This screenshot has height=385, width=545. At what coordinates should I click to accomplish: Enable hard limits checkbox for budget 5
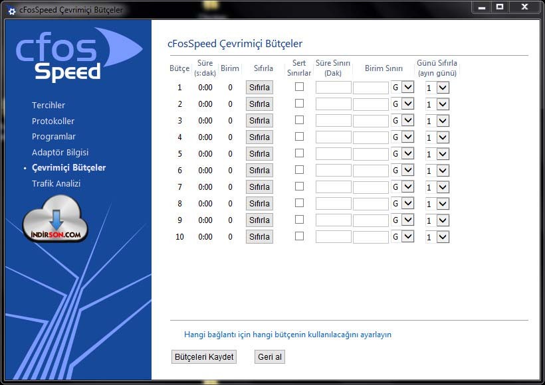pos(299,153)
